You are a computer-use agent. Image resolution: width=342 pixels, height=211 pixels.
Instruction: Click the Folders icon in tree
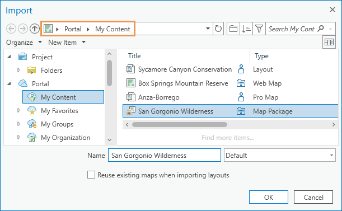click(x=32, y=71)
